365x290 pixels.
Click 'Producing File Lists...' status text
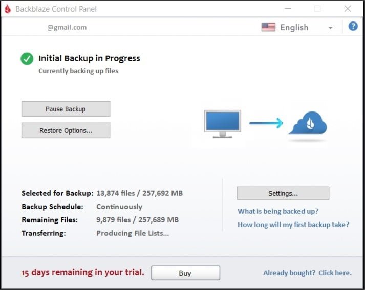(133, 233)
